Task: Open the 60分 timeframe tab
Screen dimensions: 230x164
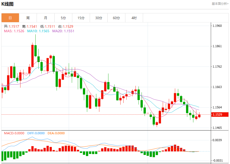Action: coord(116,18)
